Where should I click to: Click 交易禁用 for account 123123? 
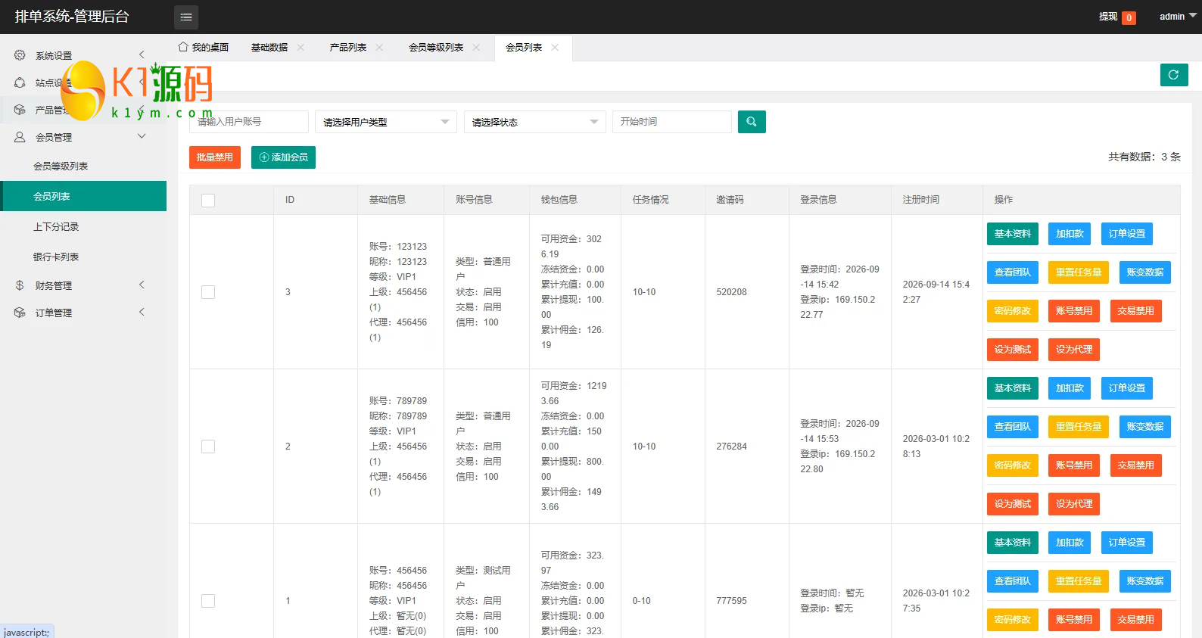point(1136,311)
